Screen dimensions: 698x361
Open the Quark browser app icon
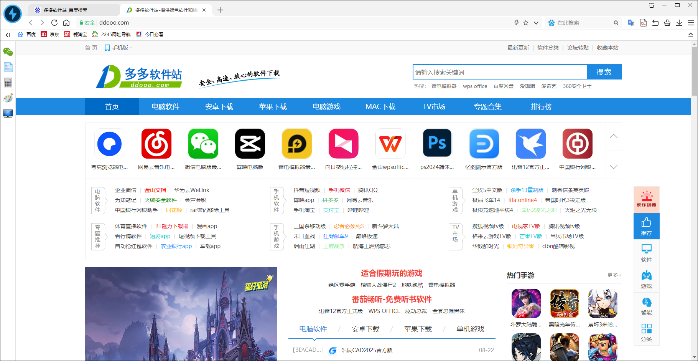coord(110,144)
